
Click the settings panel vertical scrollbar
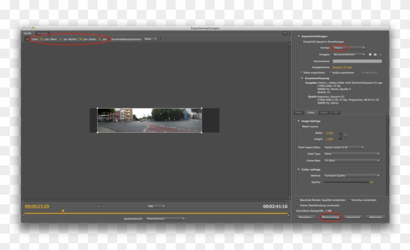pos(388,155)
